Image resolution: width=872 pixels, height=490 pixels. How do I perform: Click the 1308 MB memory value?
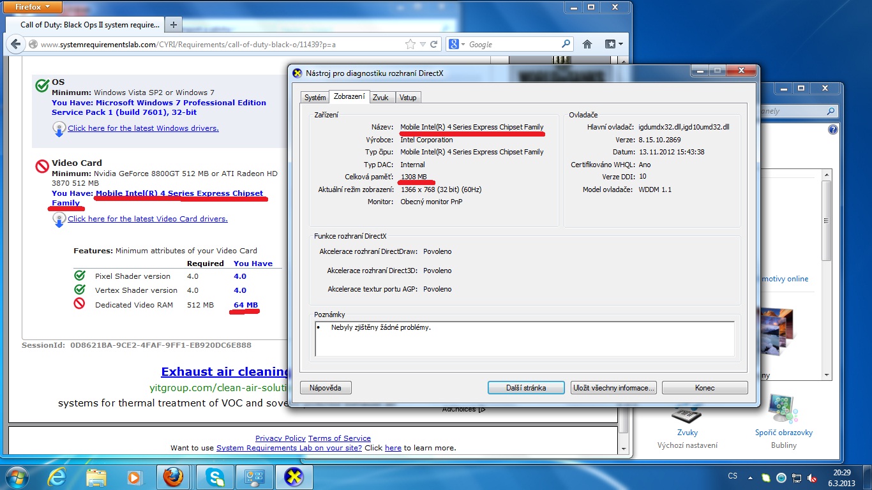414,177
